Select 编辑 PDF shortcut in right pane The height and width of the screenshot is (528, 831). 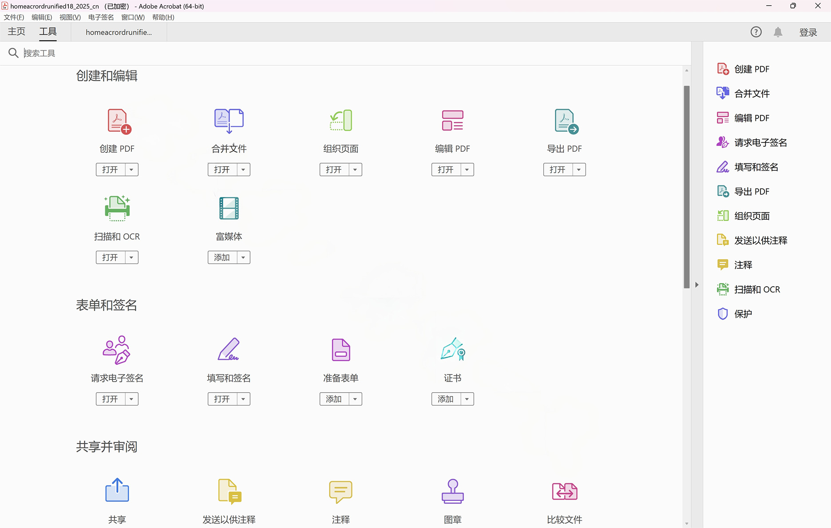click(x=744, y=118)
